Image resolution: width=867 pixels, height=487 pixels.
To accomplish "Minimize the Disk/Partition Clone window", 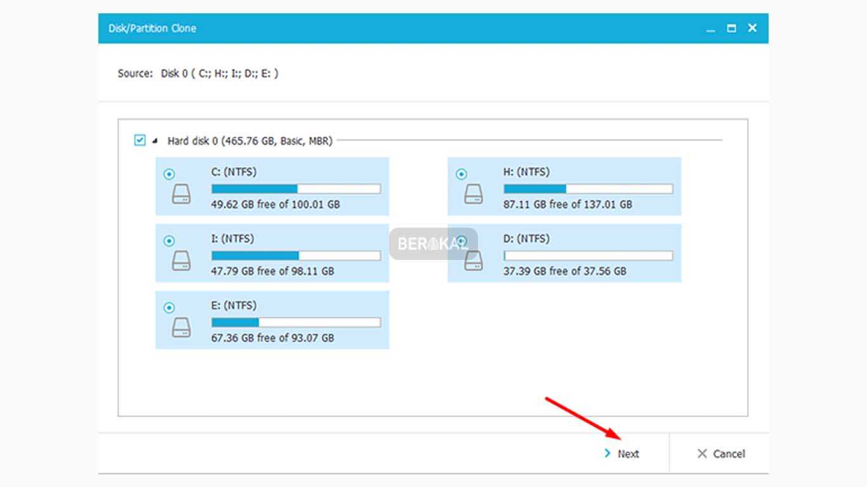I will click(711, 29).
